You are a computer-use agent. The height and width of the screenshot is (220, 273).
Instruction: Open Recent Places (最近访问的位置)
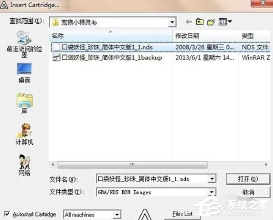(24, 44)
